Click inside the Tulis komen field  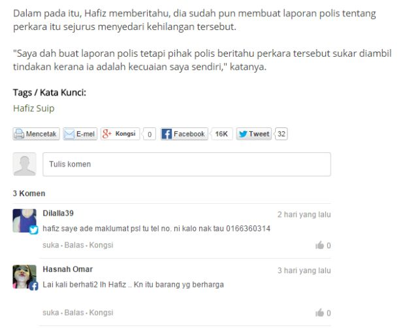click(187, 164)
